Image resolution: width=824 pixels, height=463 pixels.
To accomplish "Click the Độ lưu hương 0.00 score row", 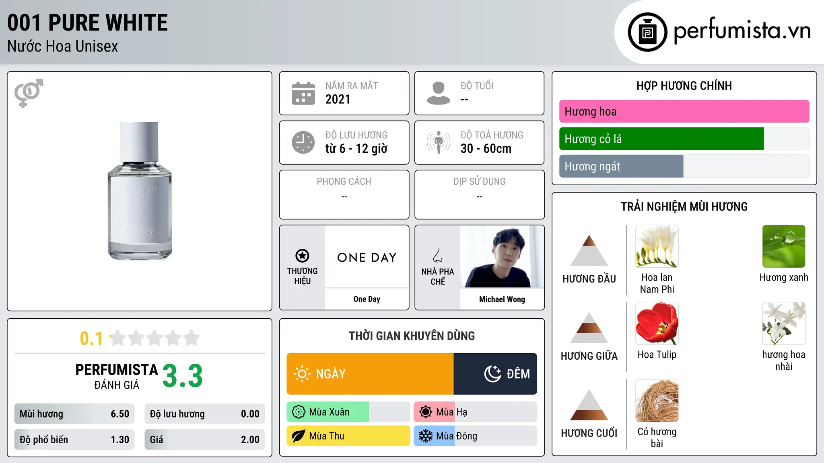I will pos(205,414).
